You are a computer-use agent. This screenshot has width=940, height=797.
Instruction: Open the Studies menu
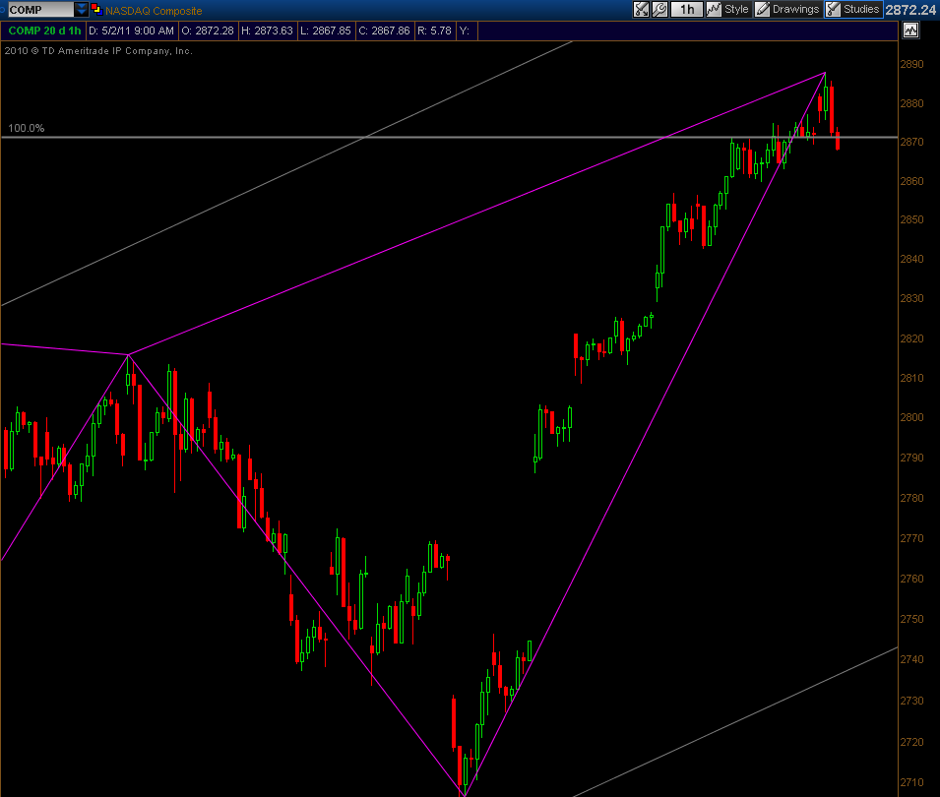pos(861,10)
